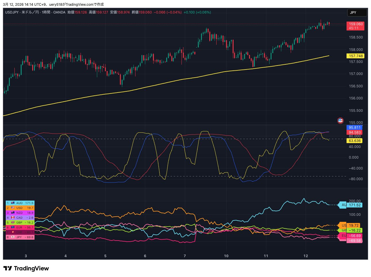Click the US economic event flag marker
371x277 pixels.
(340, 121)
